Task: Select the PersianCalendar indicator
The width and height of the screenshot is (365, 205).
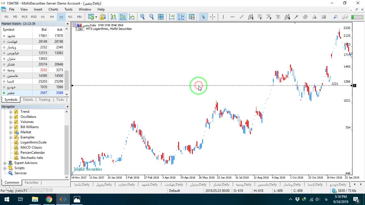Action: coord(33,153)
